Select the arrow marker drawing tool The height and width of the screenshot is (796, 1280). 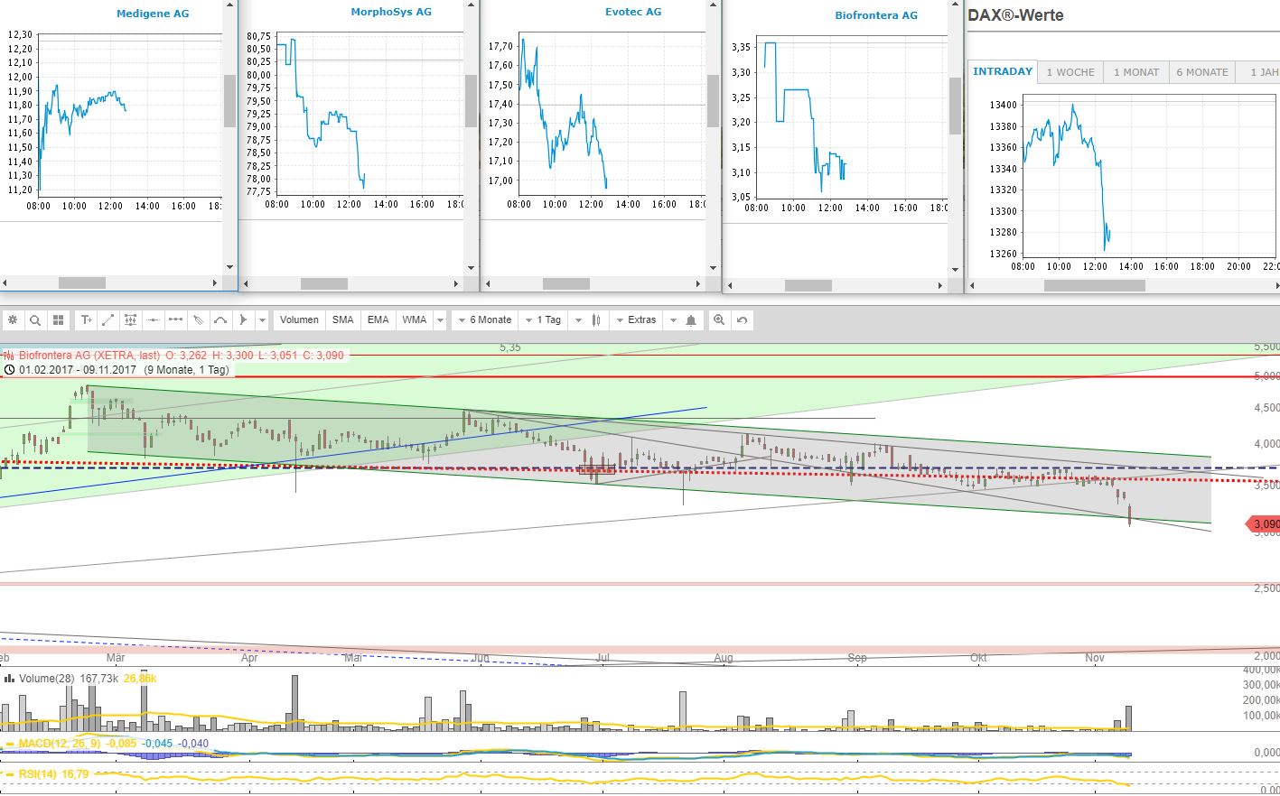click(243, 320)
